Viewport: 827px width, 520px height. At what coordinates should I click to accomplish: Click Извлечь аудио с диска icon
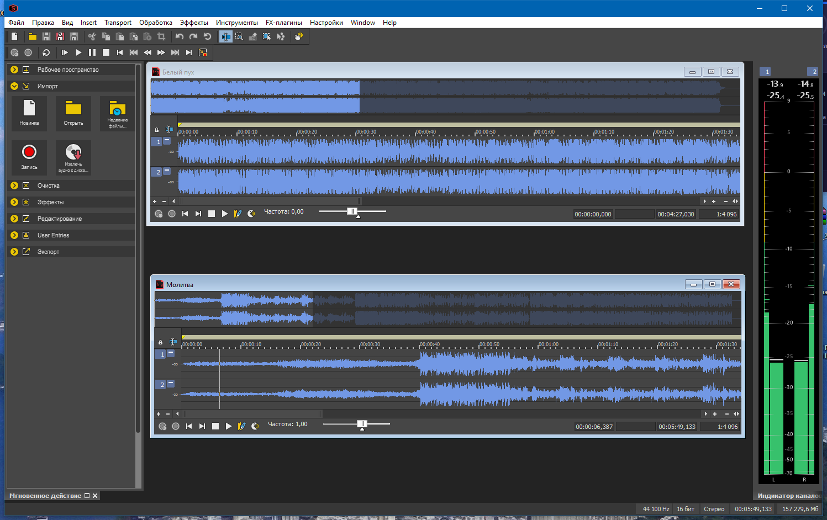click(x=73, y=157)
